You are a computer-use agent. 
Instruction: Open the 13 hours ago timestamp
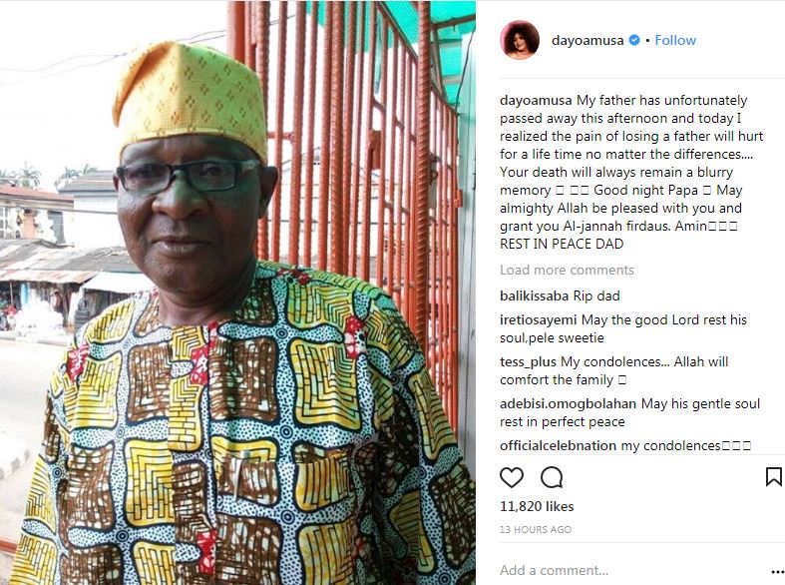tap(536, 529)
